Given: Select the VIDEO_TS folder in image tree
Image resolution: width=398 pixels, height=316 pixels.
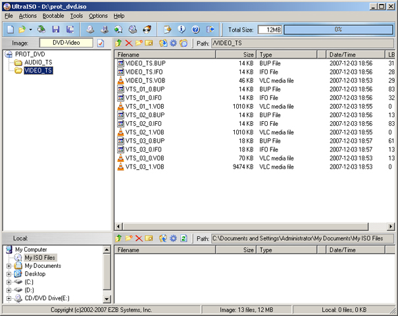Looking at the screenshot, I should (38, 70).
